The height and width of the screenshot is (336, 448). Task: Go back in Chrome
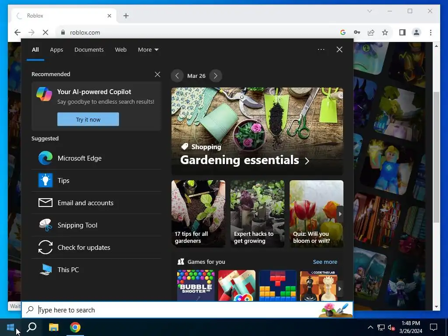[x=17, y=32]
